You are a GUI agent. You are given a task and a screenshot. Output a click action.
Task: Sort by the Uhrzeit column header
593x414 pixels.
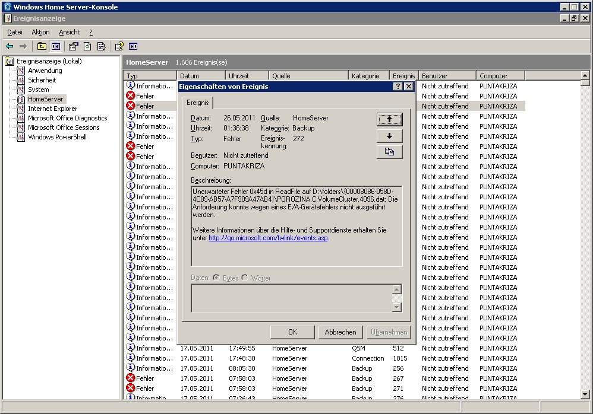247,76
